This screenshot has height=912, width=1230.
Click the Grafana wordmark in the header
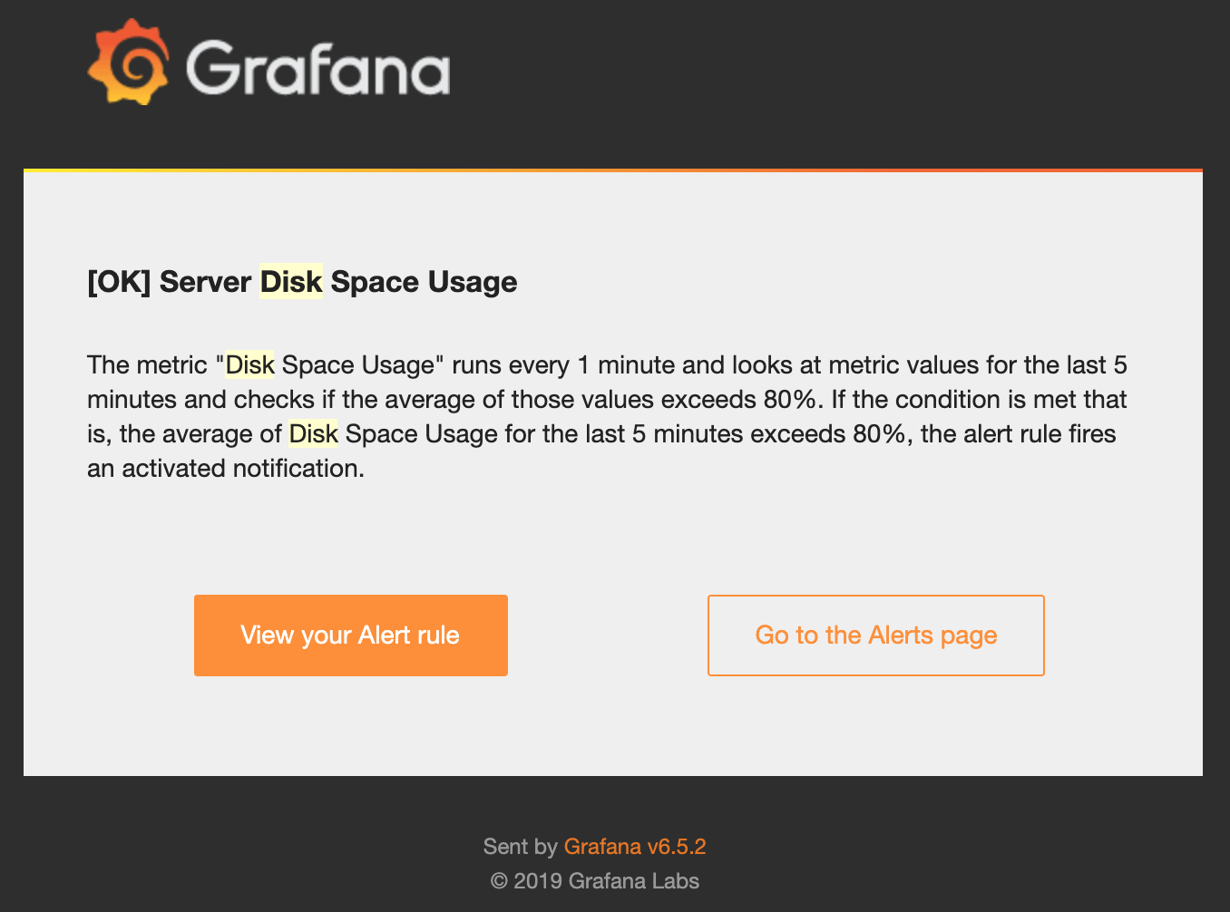(317, 66)
